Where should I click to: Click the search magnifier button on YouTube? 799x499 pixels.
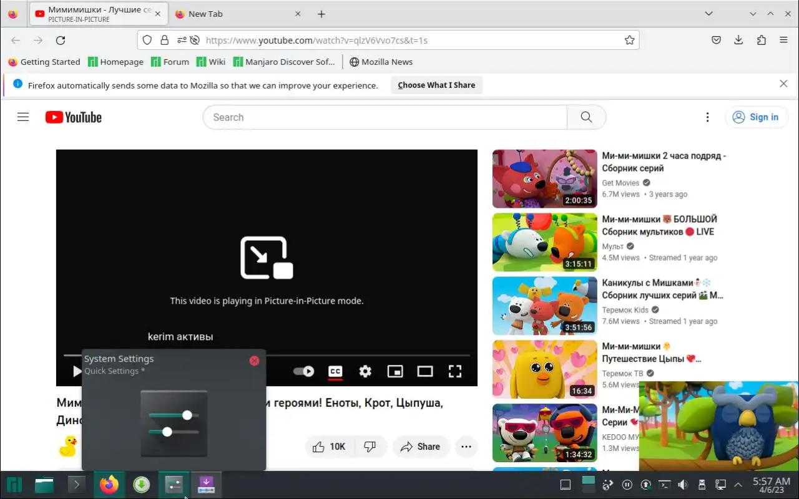tap(586, 117)
